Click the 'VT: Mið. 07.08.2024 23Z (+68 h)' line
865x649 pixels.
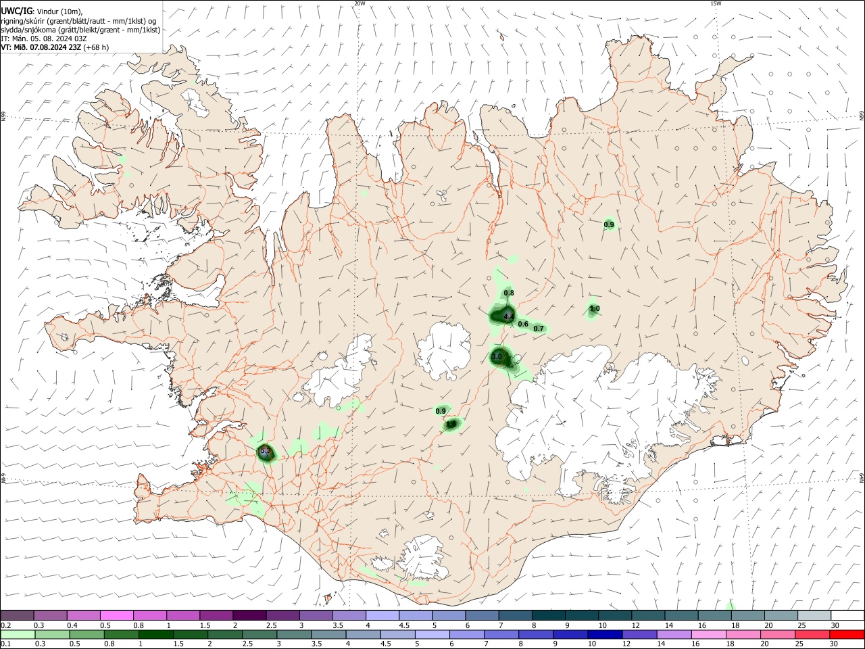[x=55, y=47]
